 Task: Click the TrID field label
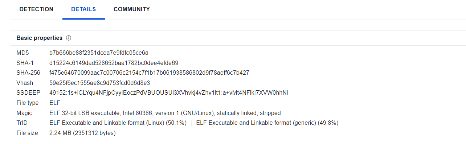22,123
